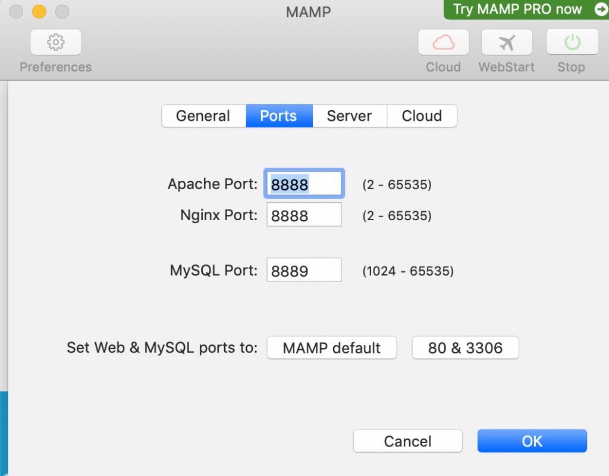Screen dimensions: 609x476
Task: Cancel the port changes
Action: tap(407, 441)
